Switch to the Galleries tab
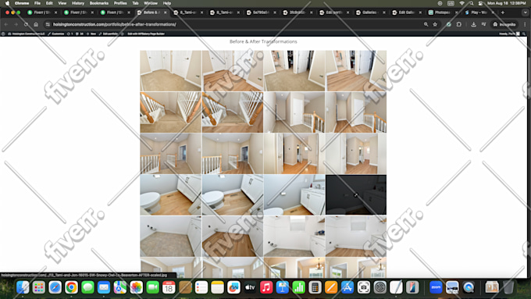Viewport: 531px width, 299px height. click(370, 12)
